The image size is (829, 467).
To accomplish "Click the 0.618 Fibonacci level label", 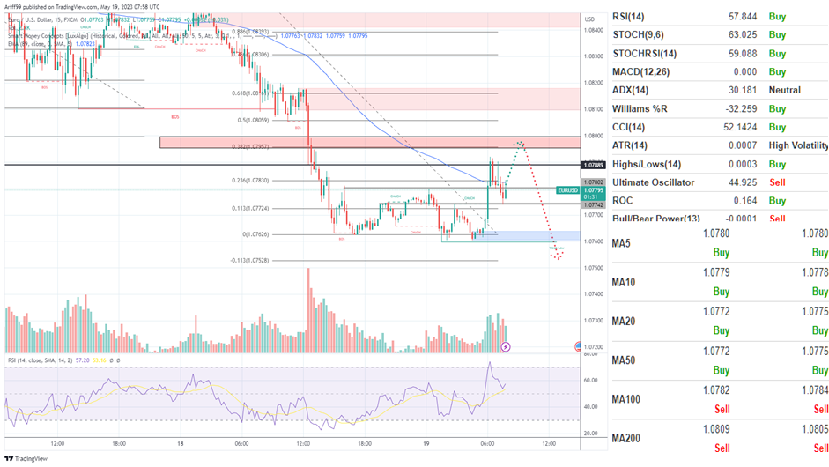I will [x=249, y=93].
